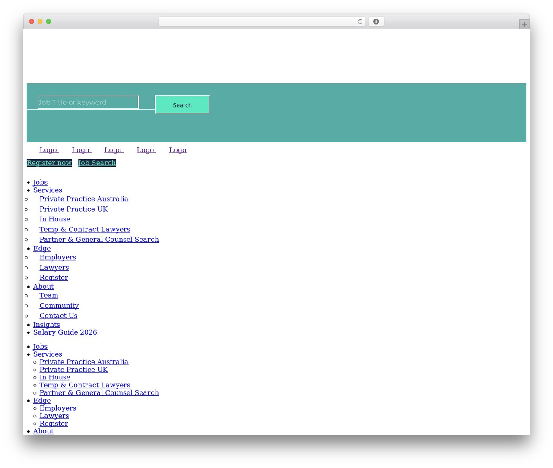This screenshot has height=468, width=553.
Task: Open the Insights menu link
Action: pos(47,325)
